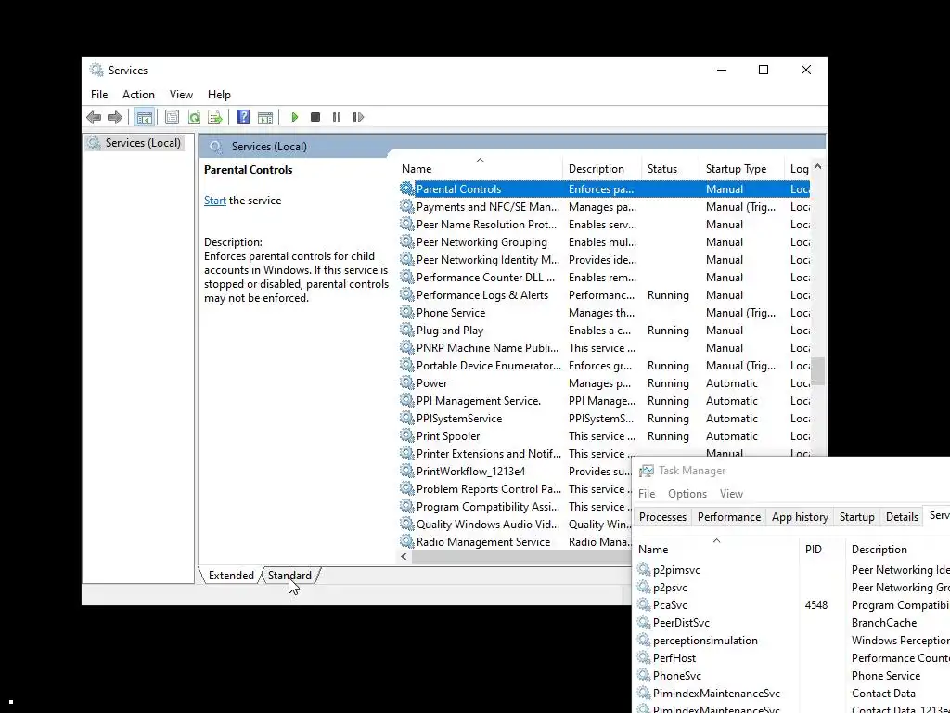Click the green Refresh toolbar icon
This screenshot has width=950, height=713.
(x=194, y=117)
